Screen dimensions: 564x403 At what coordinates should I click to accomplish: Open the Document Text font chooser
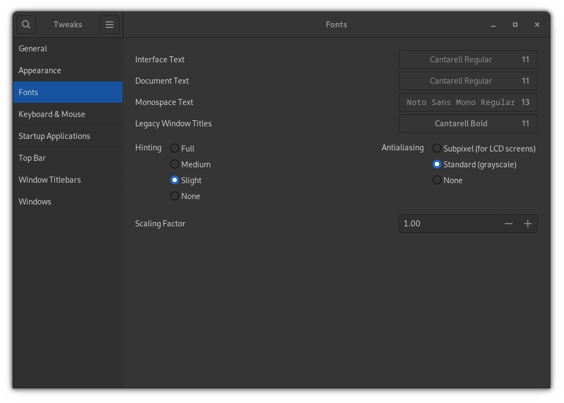[x=468, y=81]
